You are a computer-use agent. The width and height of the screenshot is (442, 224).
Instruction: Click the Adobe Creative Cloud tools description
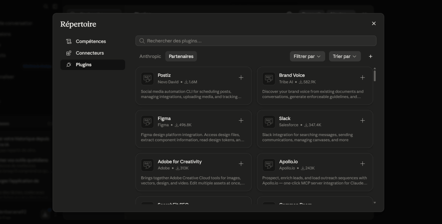click(x=193, y=180)
